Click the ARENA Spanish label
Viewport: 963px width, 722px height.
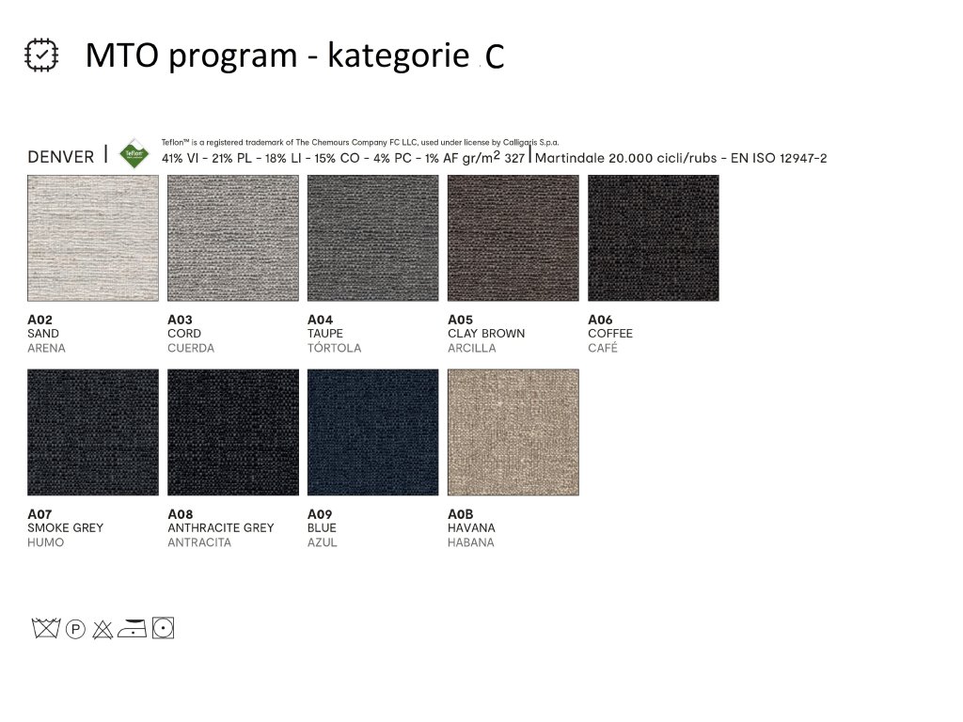point(46,348)
